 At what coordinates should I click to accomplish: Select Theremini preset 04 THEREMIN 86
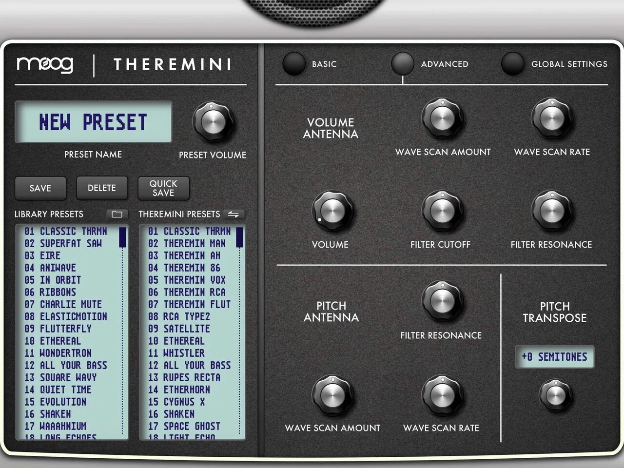pyautogui.click(x=184, y=268)
